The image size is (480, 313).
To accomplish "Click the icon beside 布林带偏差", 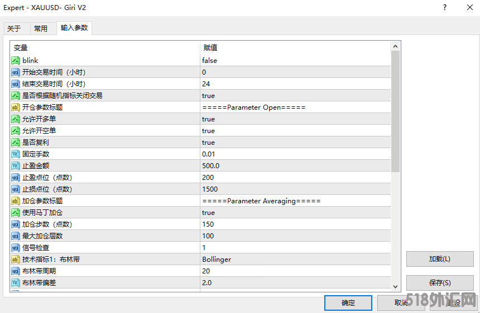I will point(16,282).
